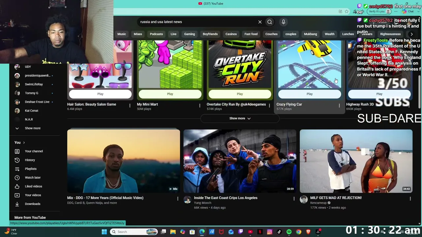The image size is (422, 237).
Task: Open the You section chevron
Action: [x=24, y=143]
